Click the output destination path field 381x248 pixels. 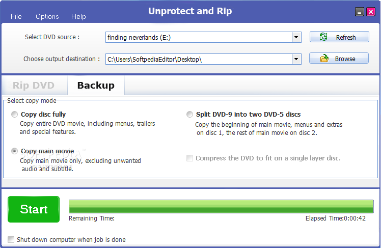(199, 59)
